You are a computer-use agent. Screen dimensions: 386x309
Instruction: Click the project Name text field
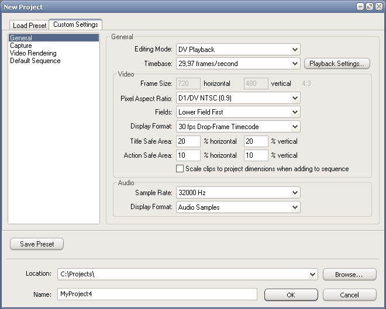pos(157,294)
